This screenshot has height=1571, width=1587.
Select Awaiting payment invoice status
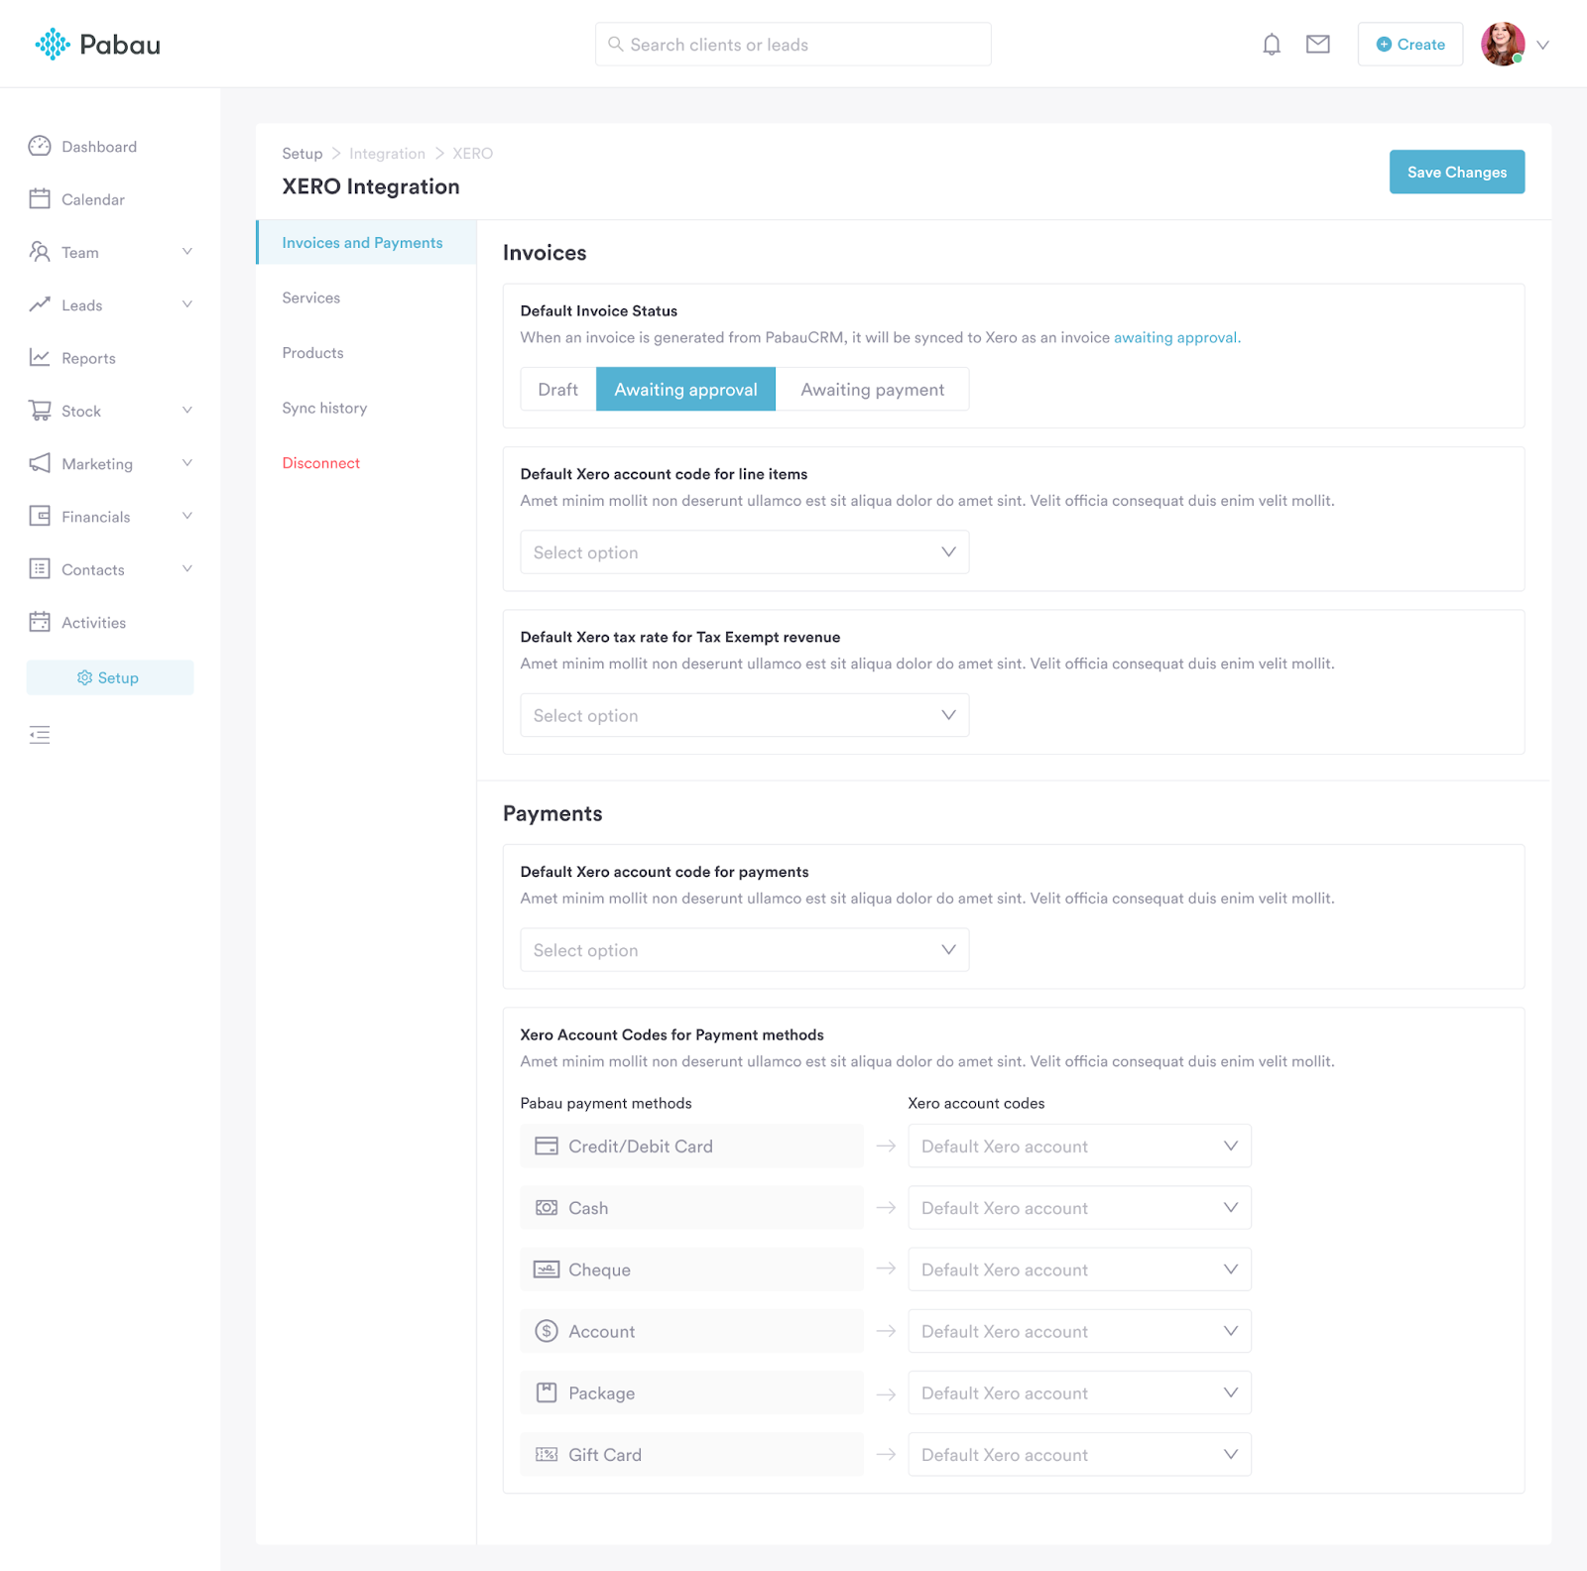click(872, 389)
